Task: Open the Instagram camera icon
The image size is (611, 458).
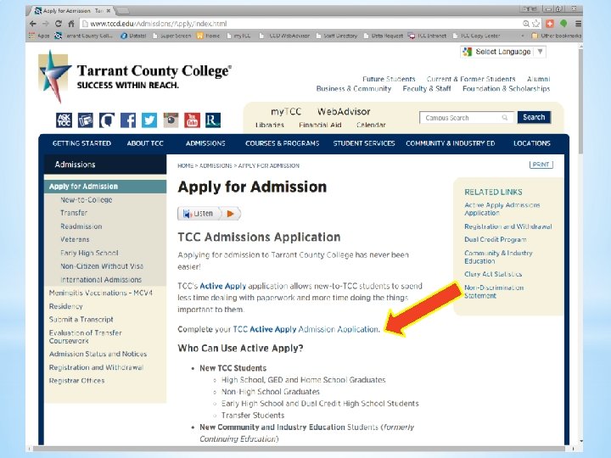Action: coord(171,120)
